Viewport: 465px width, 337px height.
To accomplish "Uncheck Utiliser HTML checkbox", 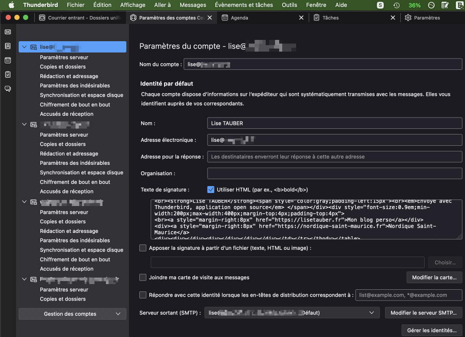I will point(211,190).
